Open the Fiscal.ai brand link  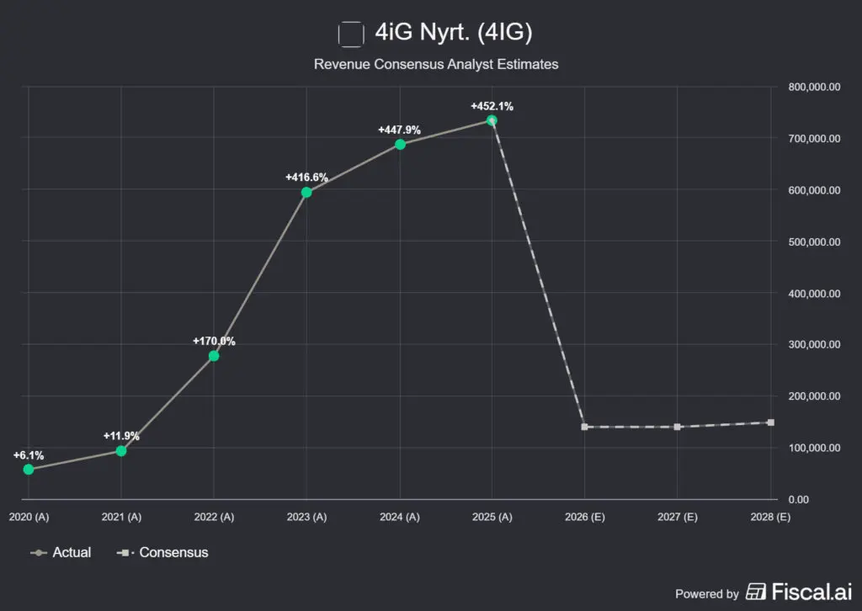(x=799, y=592)
